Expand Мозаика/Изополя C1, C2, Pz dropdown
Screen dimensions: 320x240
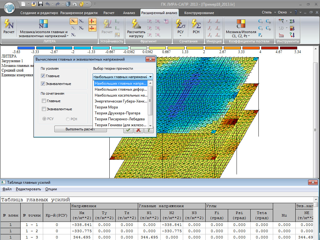(x=249, y=36)
